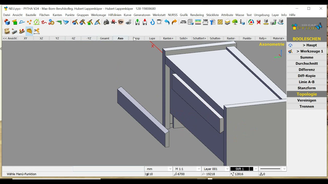Open the ATTR attributes tool

tap(183, 22)
